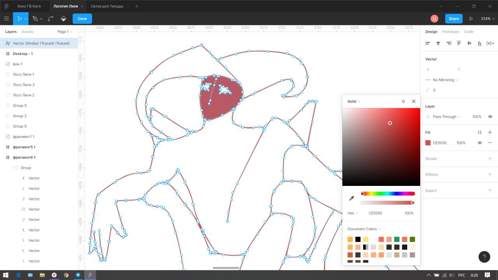Close the color picker popup
Image resolution: width=498 pixels, height=280 pixels.
pos(414,101)
